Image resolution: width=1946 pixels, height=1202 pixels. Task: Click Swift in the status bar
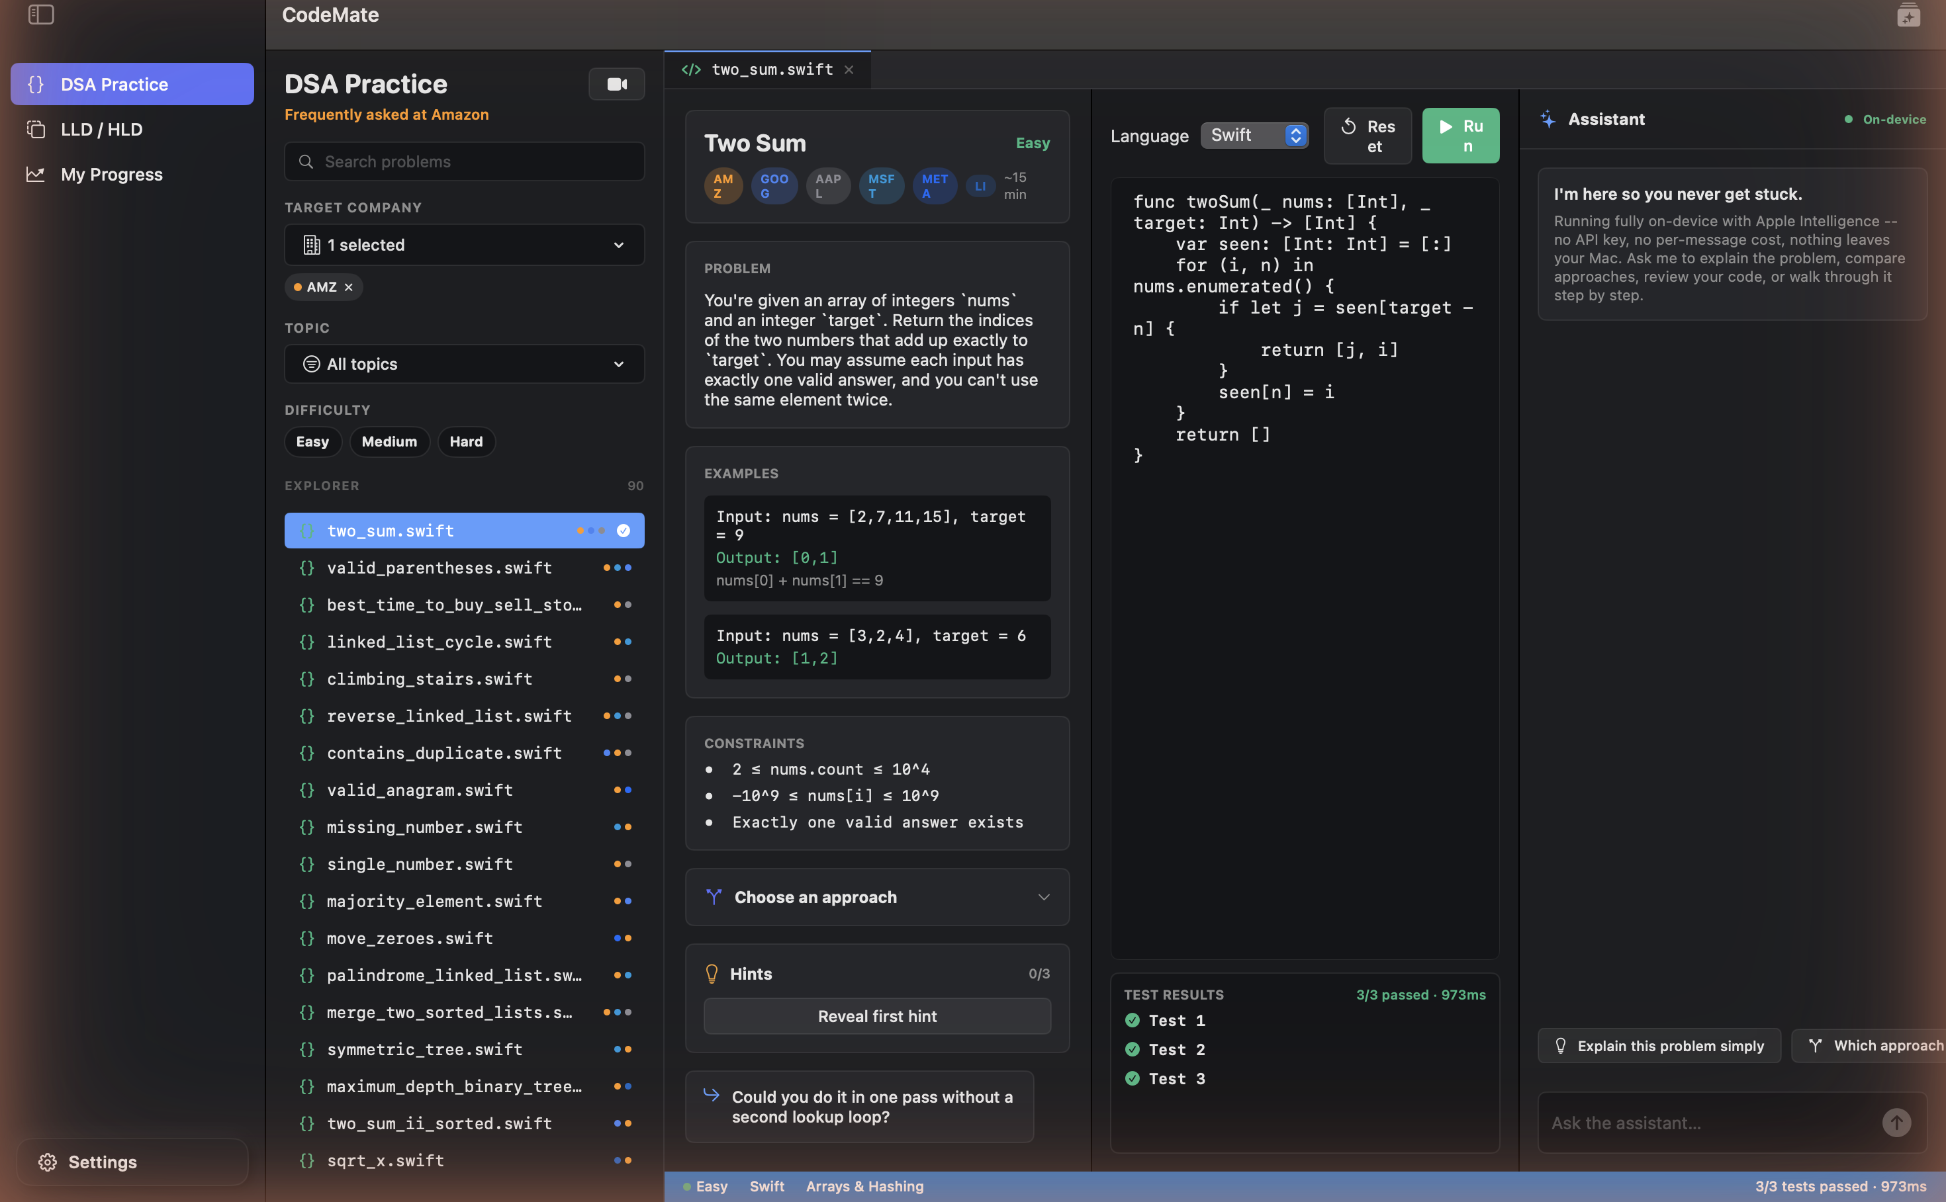coord(766,1186)
